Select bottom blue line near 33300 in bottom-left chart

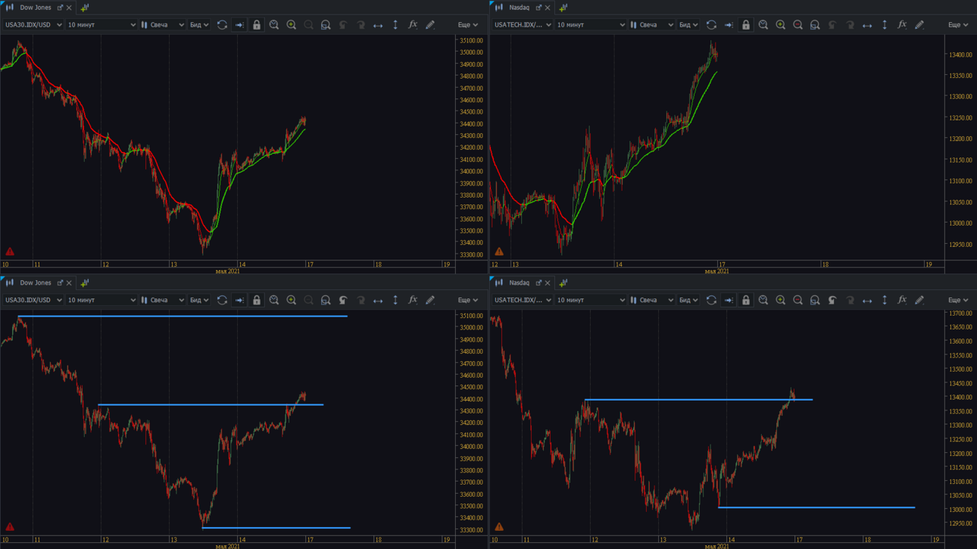pos(276,528)
